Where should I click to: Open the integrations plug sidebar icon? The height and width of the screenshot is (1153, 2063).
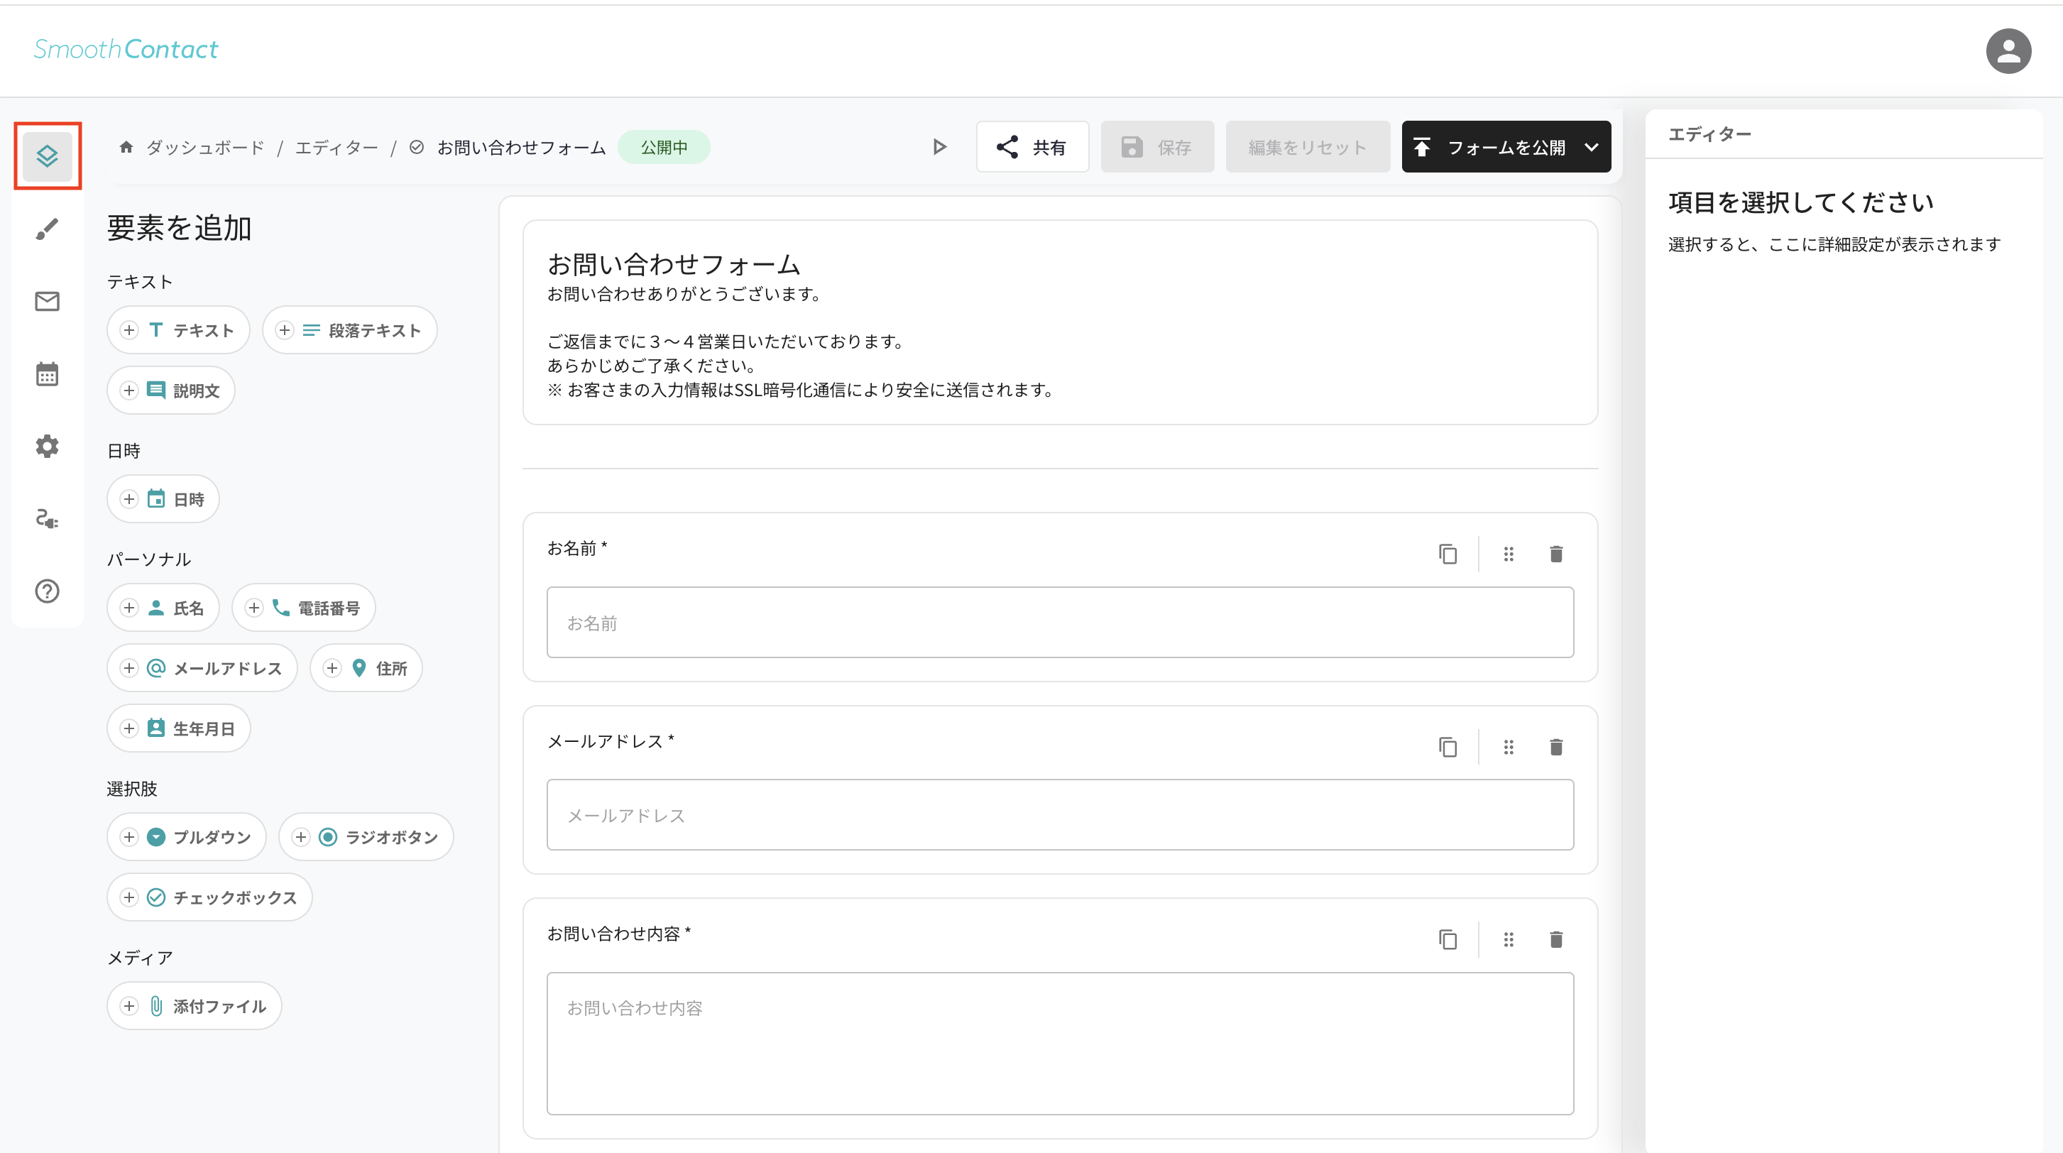[x=48, y=519]
